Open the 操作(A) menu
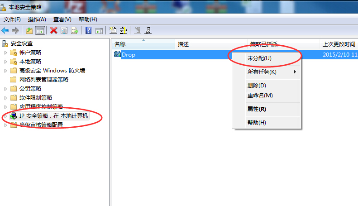 37,19
